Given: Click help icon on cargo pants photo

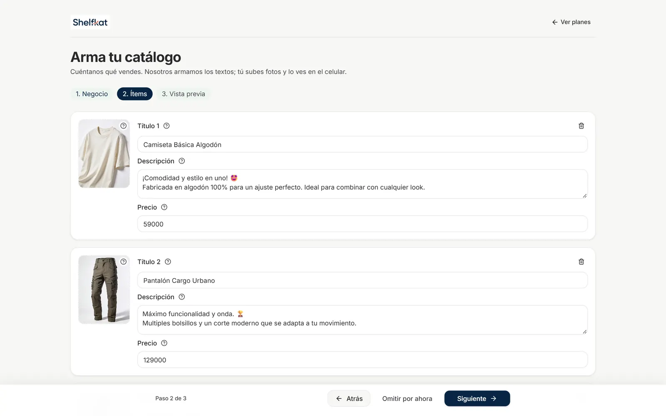Looking at the screenshot, I should tap(124, 262).
